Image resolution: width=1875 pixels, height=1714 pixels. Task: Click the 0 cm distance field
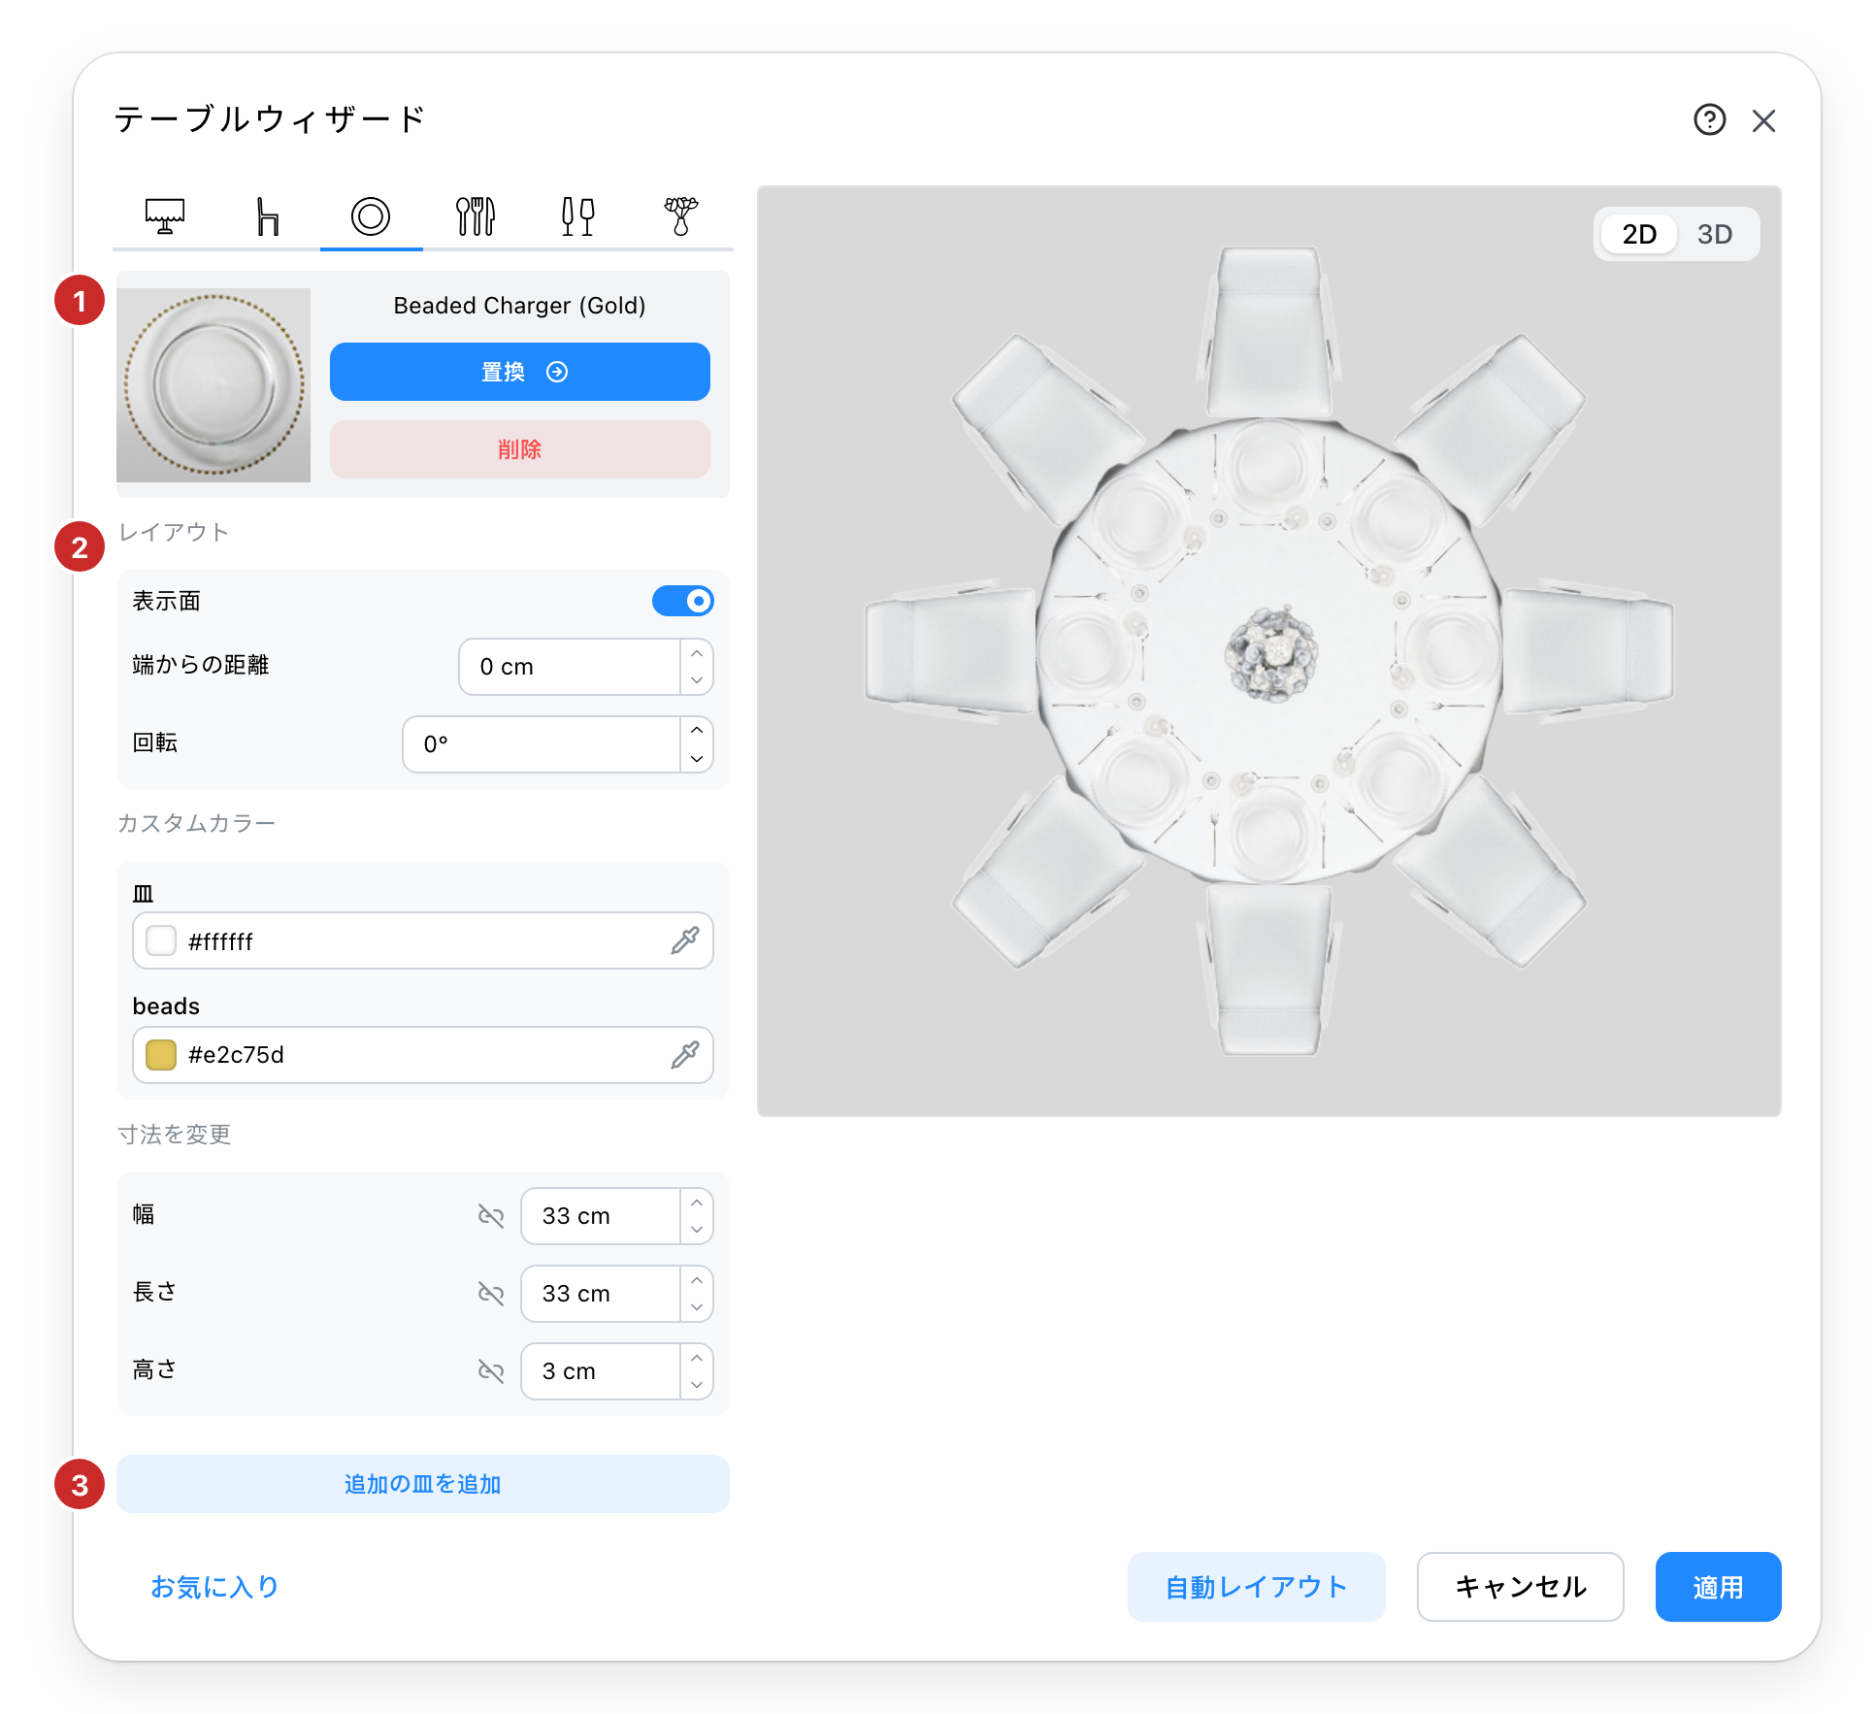(570, 667)
